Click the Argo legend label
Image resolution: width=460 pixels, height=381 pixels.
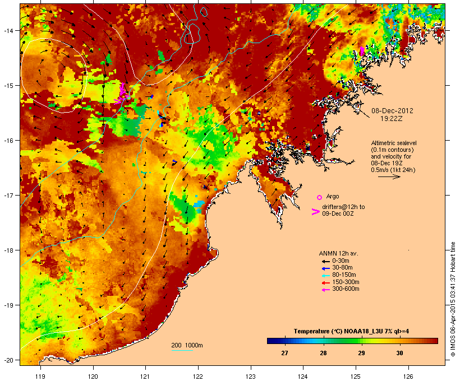point(333,196)
